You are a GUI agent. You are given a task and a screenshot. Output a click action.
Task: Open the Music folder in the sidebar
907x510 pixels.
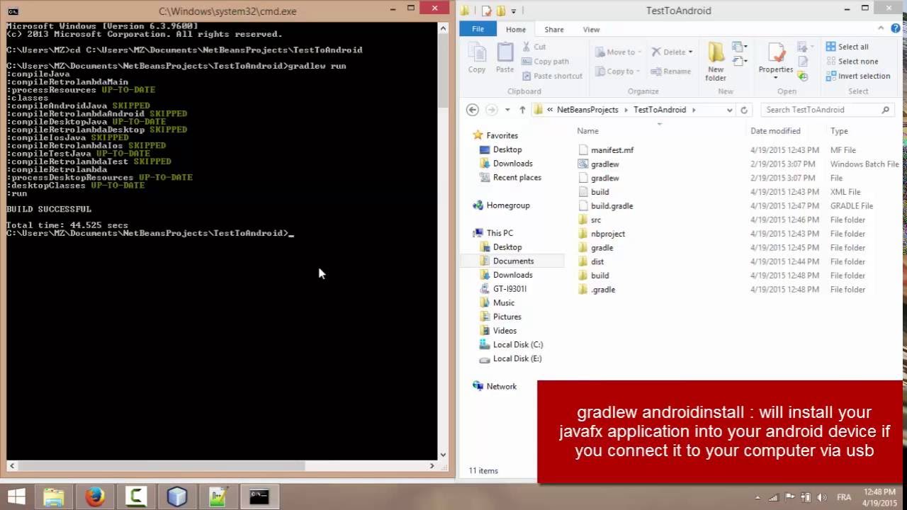click(x=503, y=302)
